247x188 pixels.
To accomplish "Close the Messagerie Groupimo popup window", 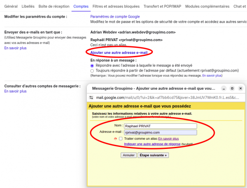I will (x=240, y=88).
